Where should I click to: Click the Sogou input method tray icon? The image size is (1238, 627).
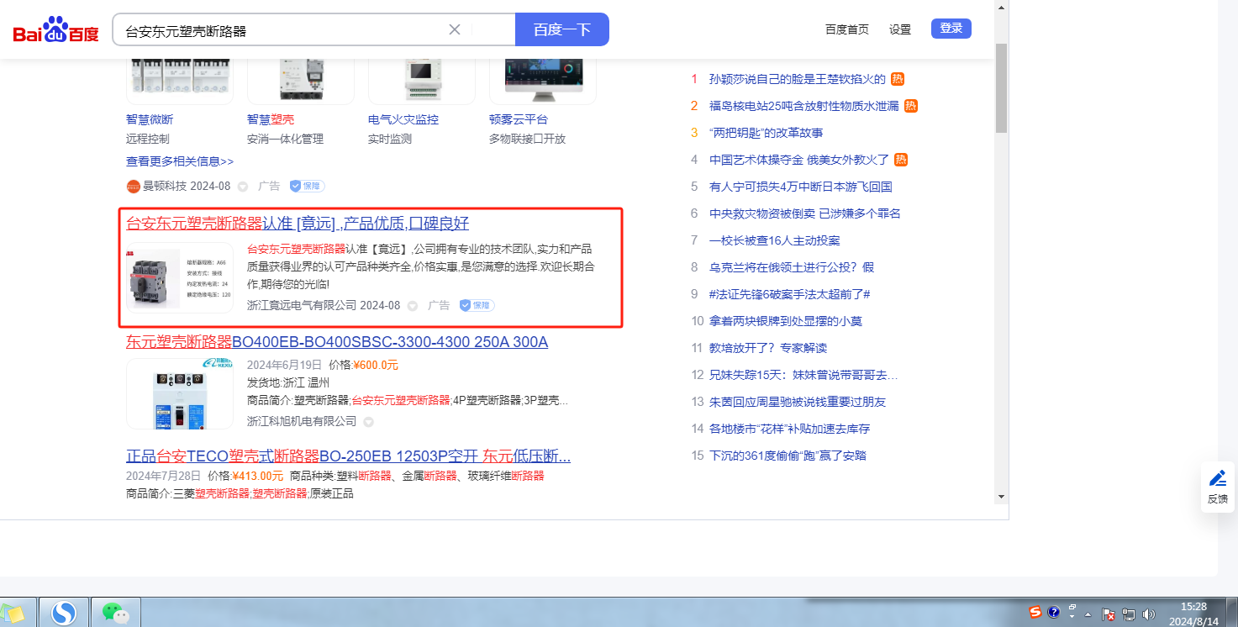point(1035,613)
